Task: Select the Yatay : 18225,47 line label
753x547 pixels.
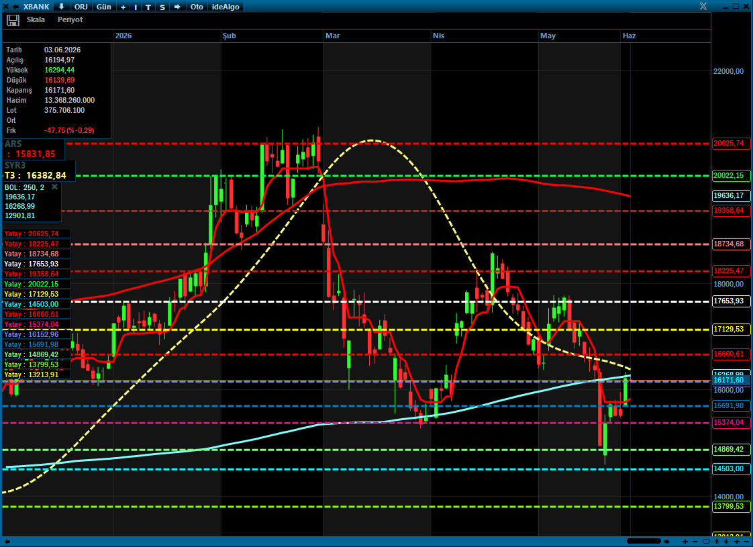Action: coord(37,244)
